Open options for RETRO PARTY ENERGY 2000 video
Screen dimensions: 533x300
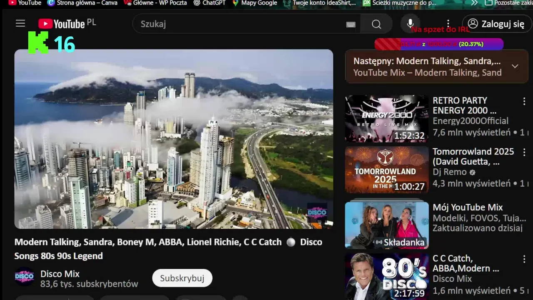524,101
